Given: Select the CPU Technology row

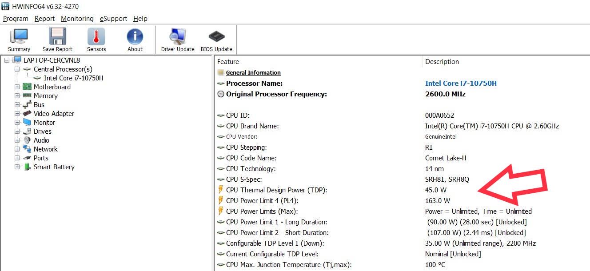Looking at the screenshot, I should click(402, 168).
